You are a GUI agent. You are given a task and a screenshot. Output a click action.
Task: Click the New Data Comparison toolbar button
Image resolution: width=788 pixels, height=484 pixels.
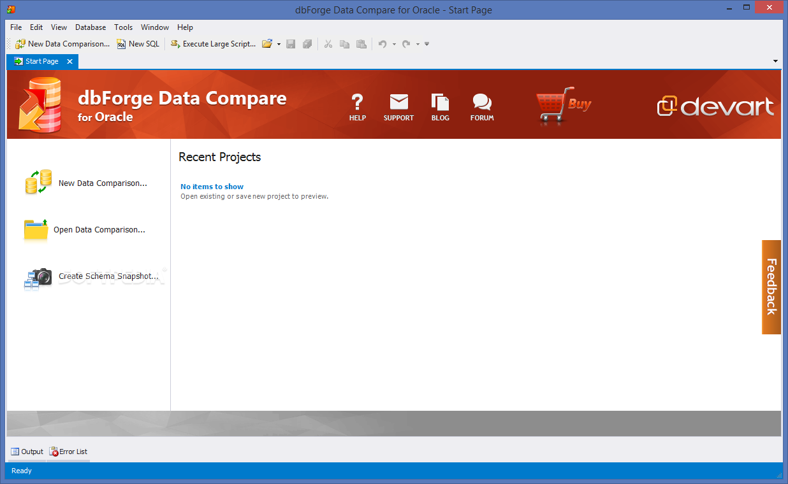coord(62,44)
